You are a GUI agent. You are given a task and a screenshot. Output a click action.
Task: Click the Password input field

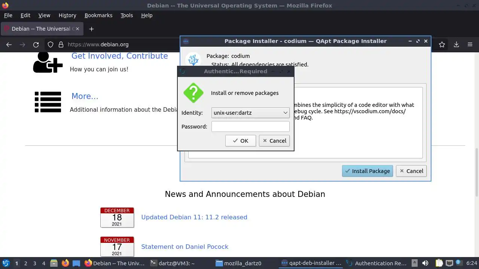(250, 126)
